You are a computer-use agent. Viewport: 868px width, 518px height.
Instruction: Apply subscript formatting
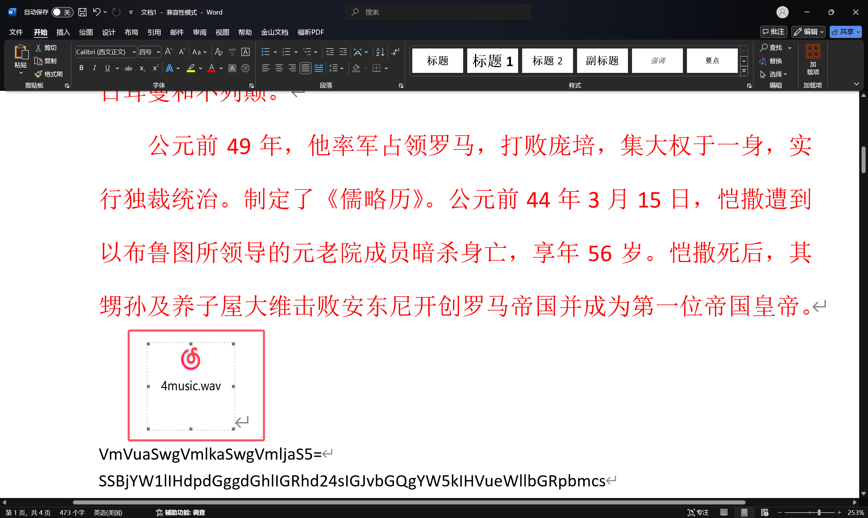coord(142,68)
